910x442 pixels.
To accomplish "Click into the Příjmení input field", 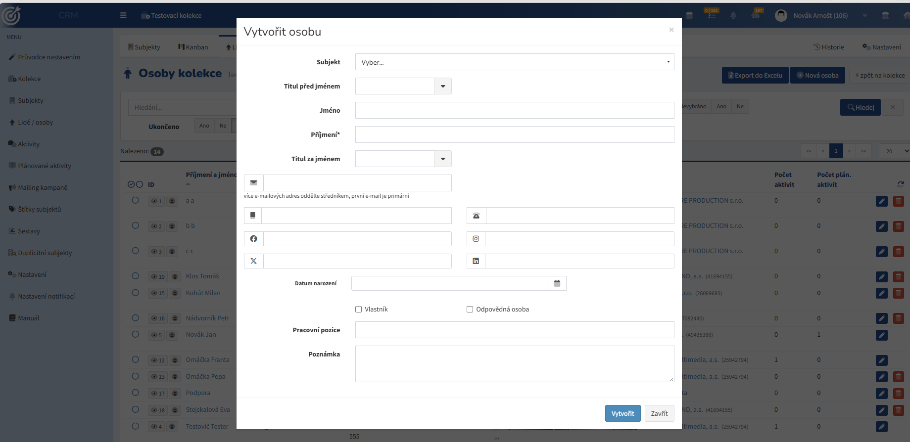I will click(515, 134).
